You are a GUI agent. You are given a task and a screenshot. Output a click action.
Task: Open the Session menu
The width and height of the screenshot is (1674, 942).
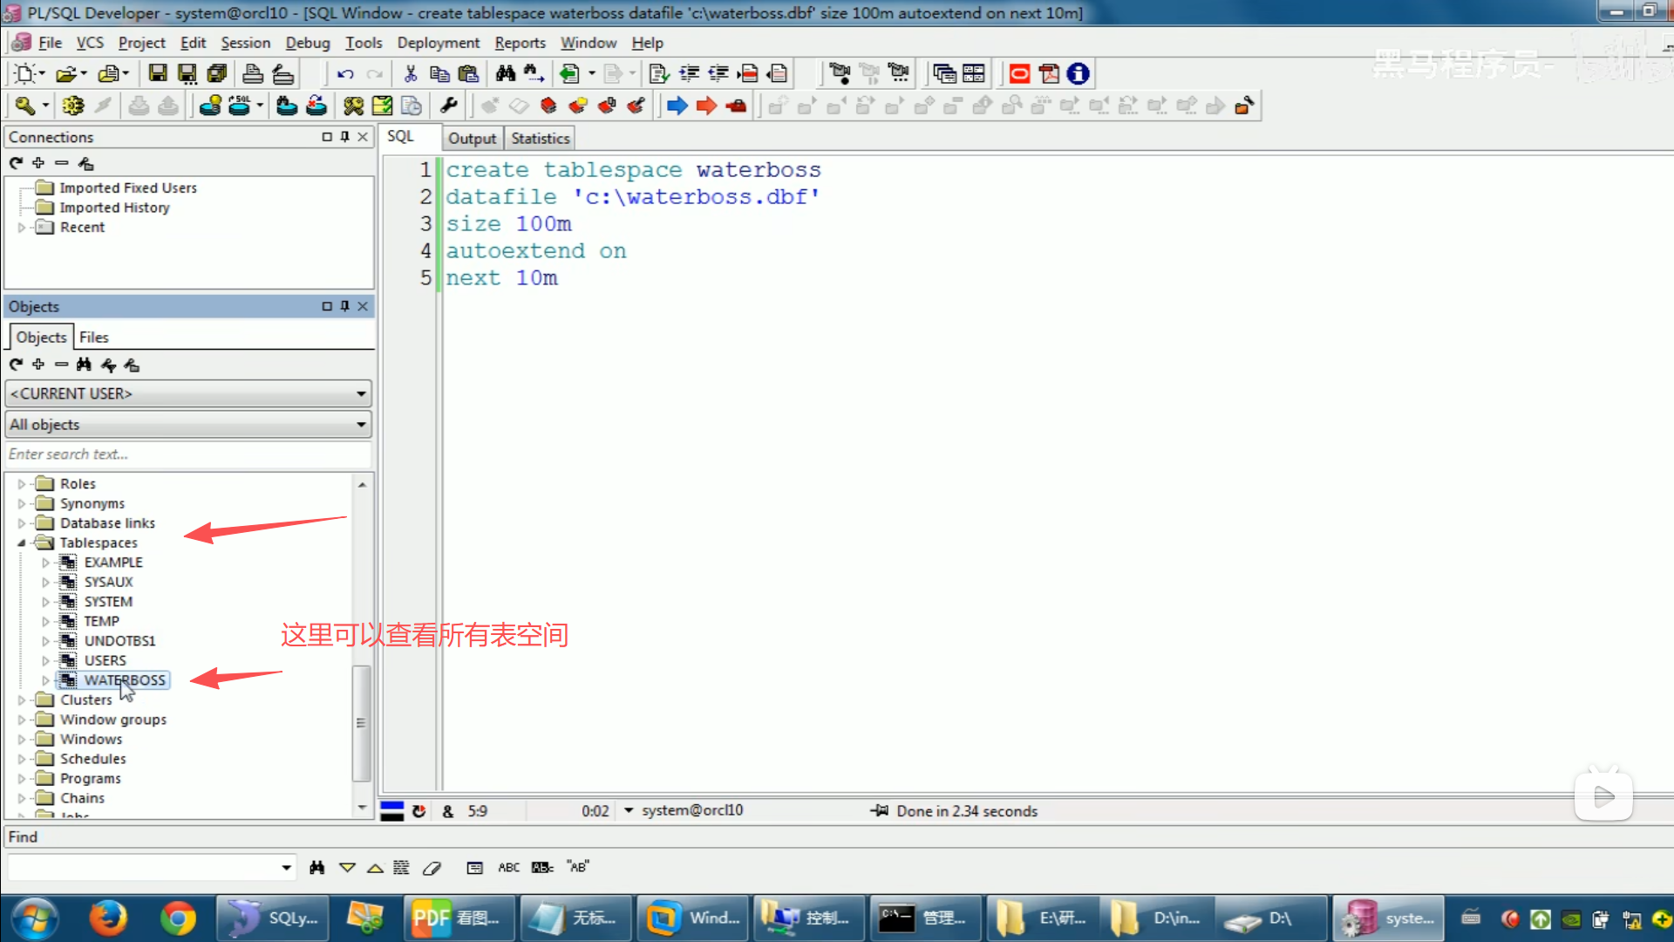pos(245,43)
